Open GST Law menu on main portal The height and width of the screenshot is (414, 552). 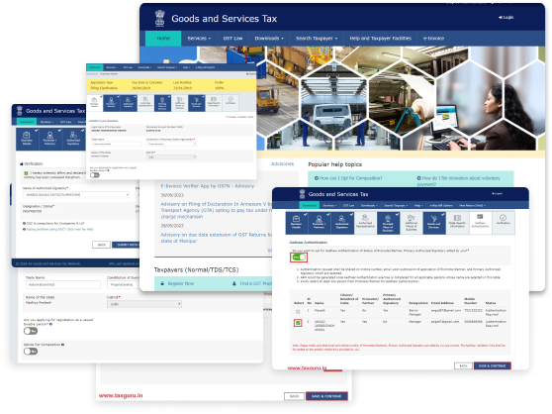click(x=232, y=39)
